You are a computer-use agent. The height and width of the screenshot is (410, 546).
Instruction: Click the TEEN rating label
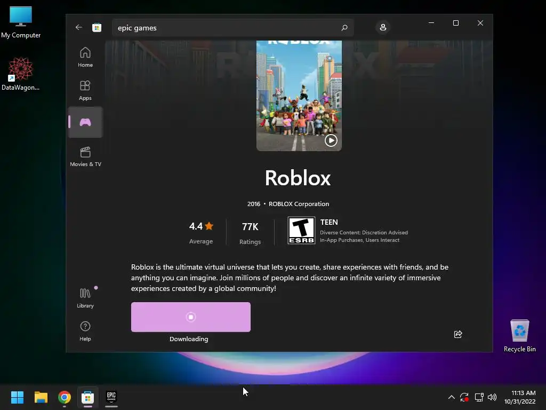pos(329,222)
